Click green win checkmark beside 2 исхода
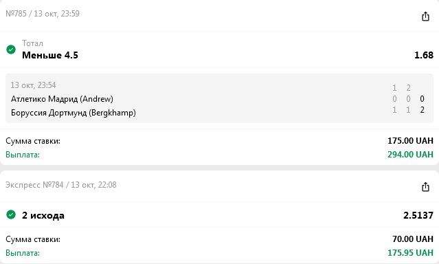This screenshot has width=439, height=264. tap(11, 214)
